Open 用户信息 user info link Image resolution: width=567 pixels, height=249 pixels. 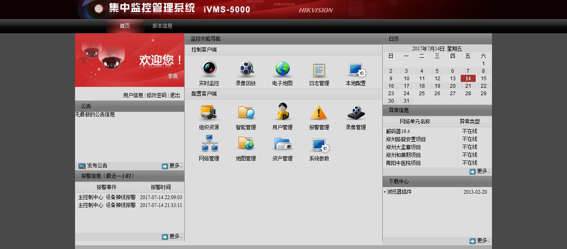133,95
